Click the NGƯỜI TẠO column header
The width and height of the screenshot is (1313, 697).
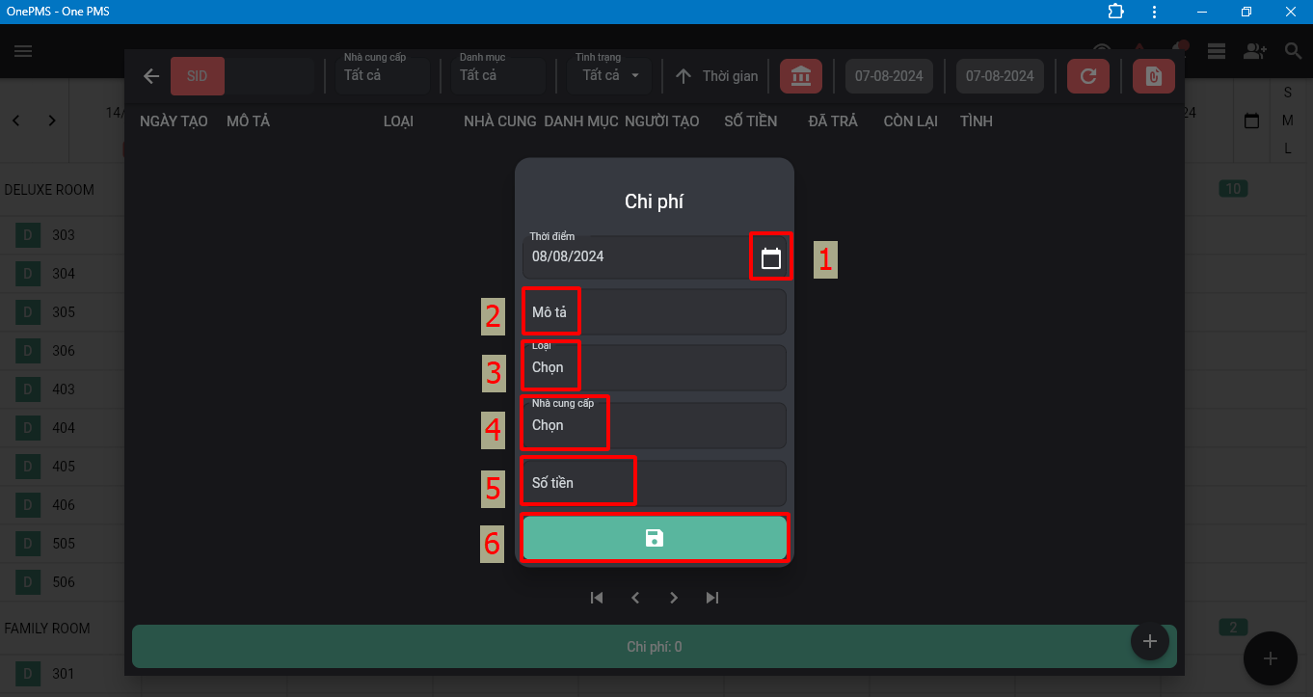pos(662,121)
